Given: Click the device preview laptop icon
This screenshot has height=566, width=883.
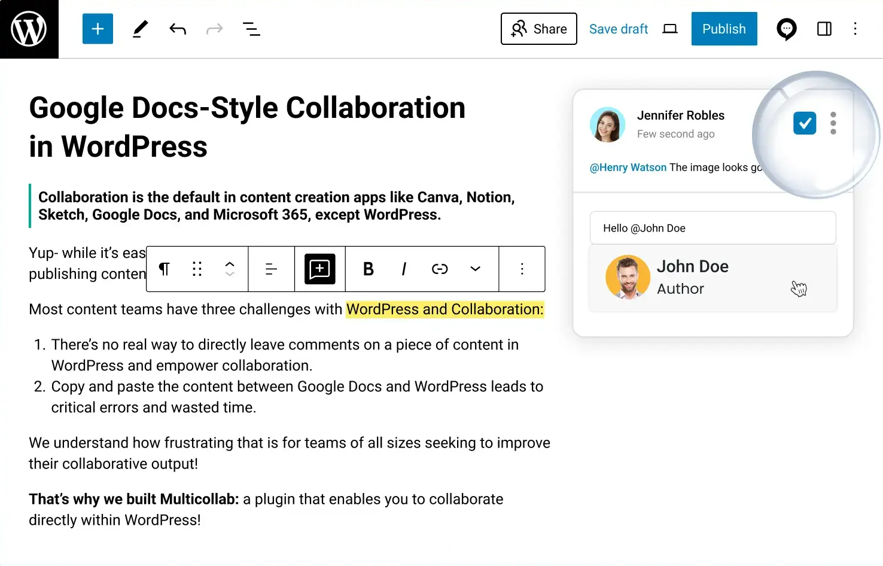Looking at the screenshot, I should [670, 29].
